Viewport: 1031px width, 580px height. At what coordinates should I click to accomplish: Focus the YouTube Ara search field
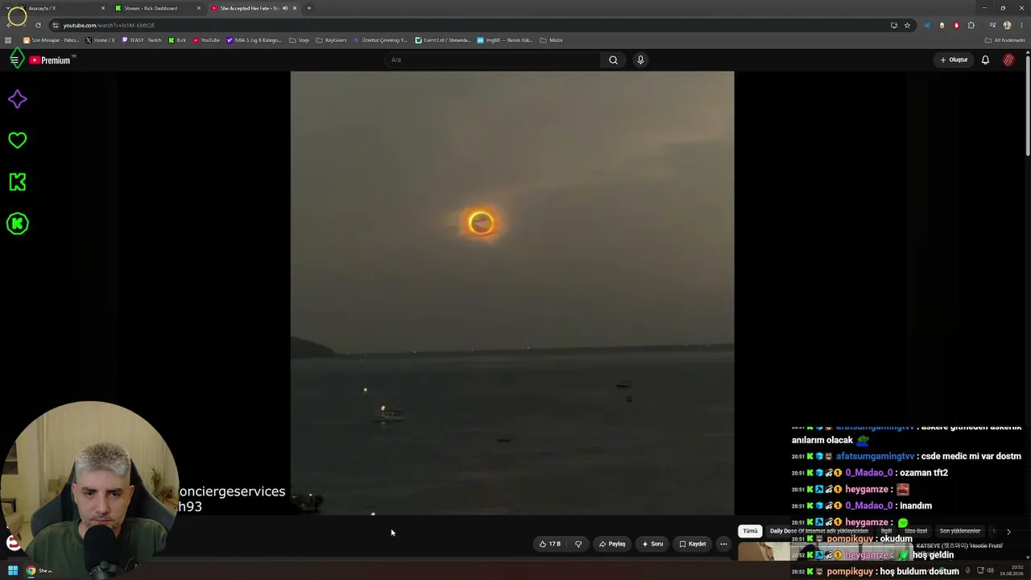pos(493,60)
